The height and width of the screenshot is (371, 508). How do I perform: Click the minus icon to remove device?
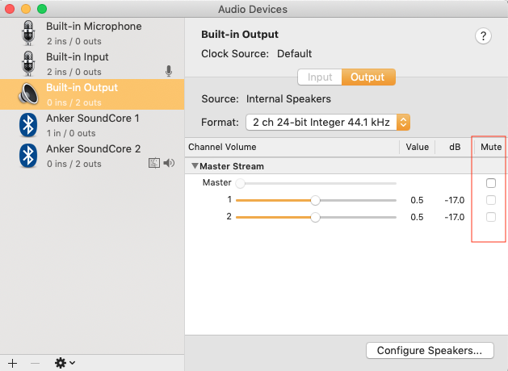point(35,363)
